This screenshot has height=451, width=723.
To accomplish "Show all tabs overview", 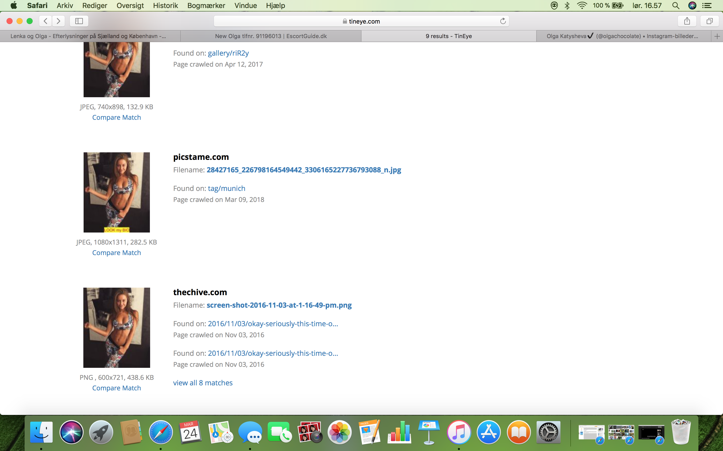I will [x=709, y=21].
